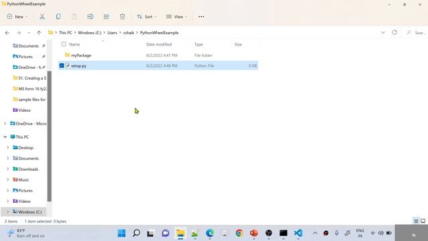Viewport: 428px width, 241px height.
Task: Switch to details view layout icon
Action: click(x=416, y=221)
